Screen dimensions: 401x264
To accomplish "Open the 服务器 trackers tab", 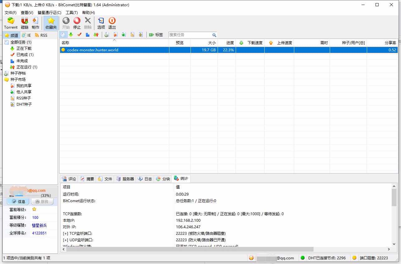I will (125, 179).
